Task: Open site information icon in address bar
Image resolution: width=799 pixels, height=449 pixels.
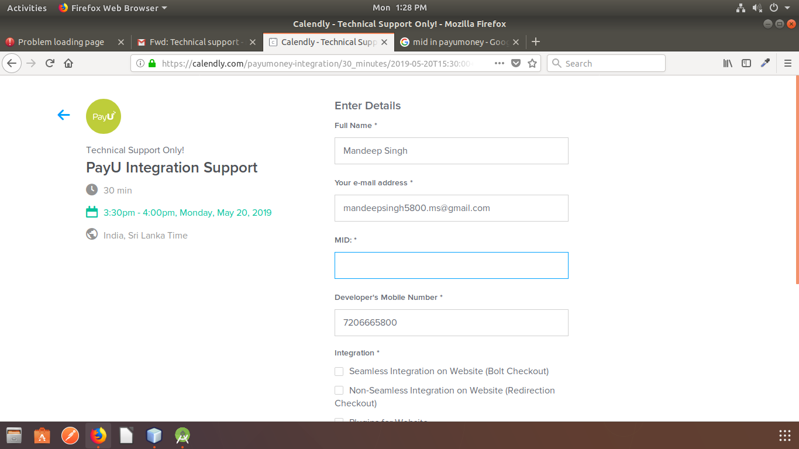Action: point(140,63)
